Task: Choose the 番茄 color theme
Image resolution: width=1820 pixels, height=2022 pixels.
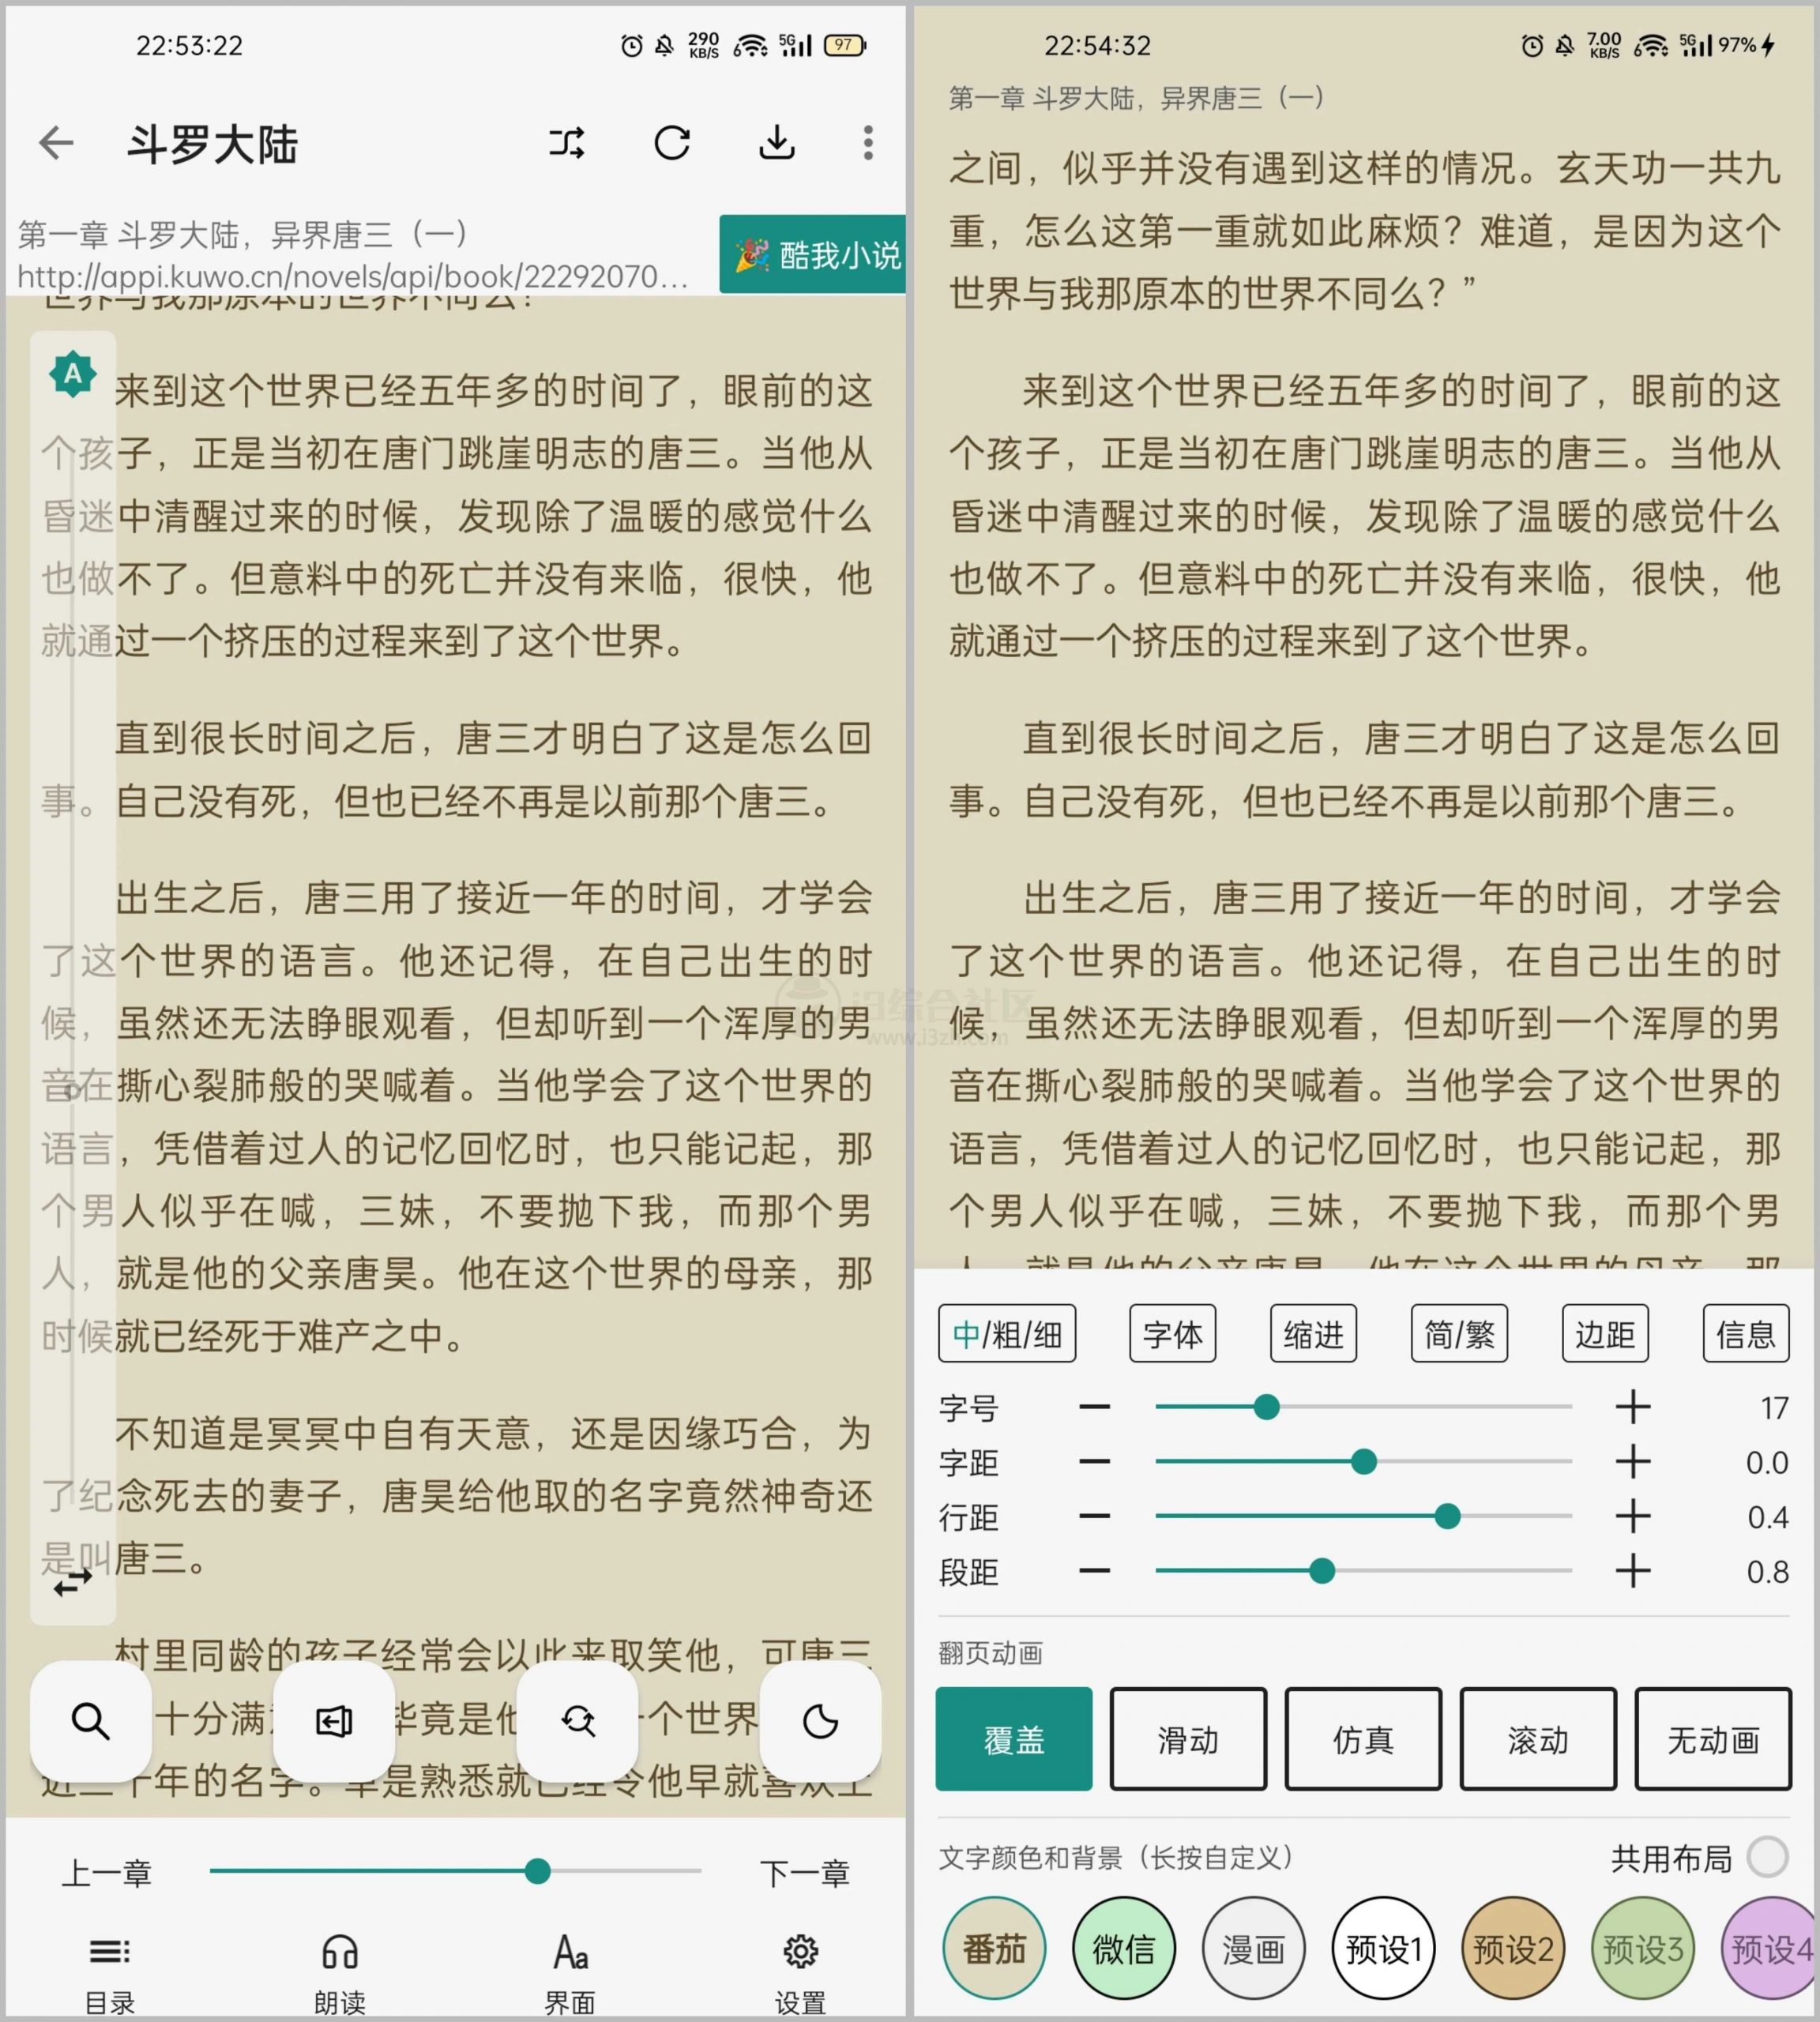Action: pos(994,1948)
